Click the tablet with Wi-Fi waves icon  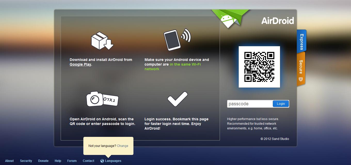pos(177,40)
